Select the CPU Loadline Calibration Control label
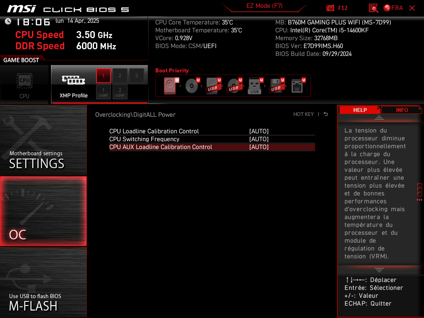Viewport: 424px width, 318px height. point(154,131)
